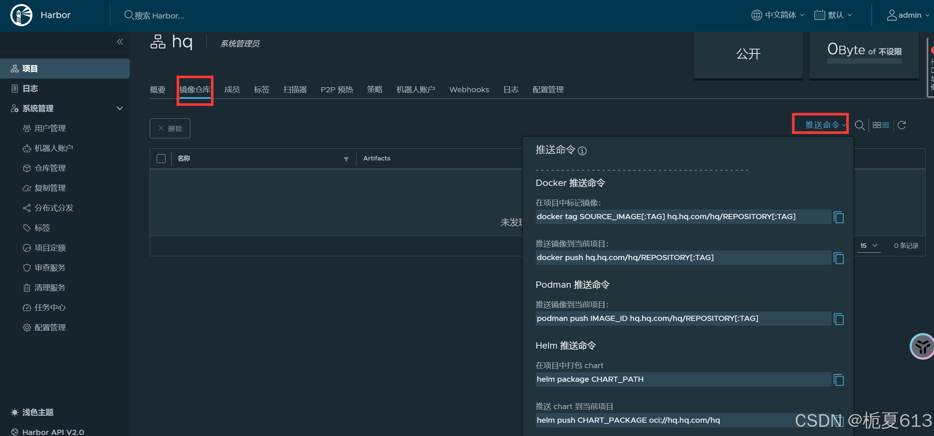Click the 删除 delete button
Screen dimensions: 934x436
[170, 128]
